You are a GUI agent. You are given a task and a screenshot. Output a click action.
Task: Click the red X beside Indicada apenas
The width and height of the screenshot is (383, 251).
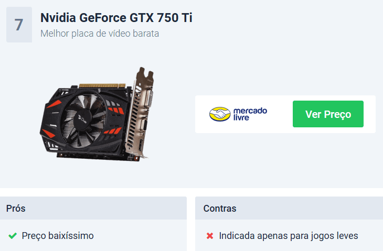pyautogui.click(x=210, y=236)
